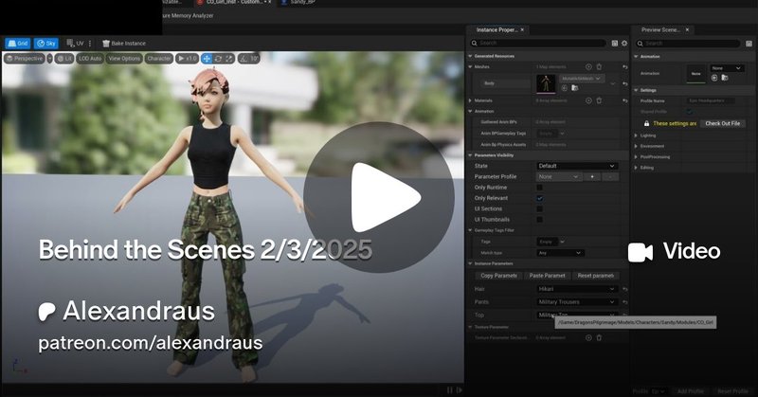This screenshot has width=758, height=397.
Task: Add element to Meshes map
Action: (588, 66)
